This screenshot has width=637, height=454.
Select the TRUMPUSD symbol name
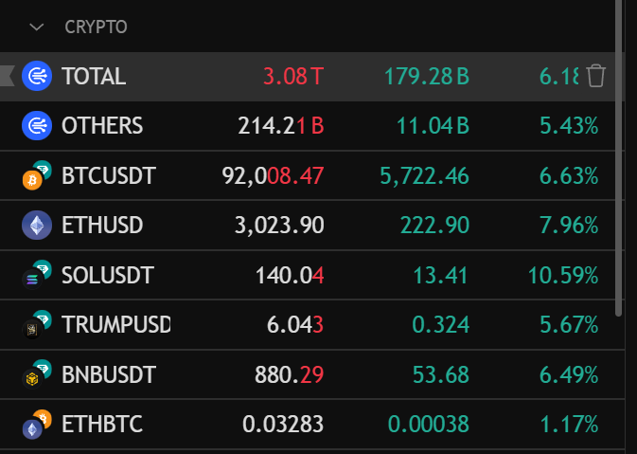[115, 325]
